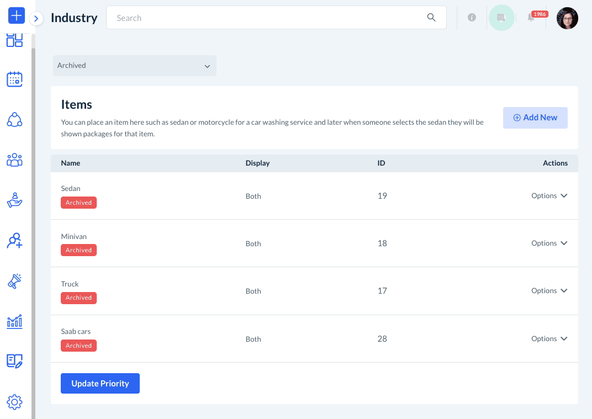Viewport: 592px width, 419px height.
Task: Open the settings gear in sidebar
Action: 14,402
